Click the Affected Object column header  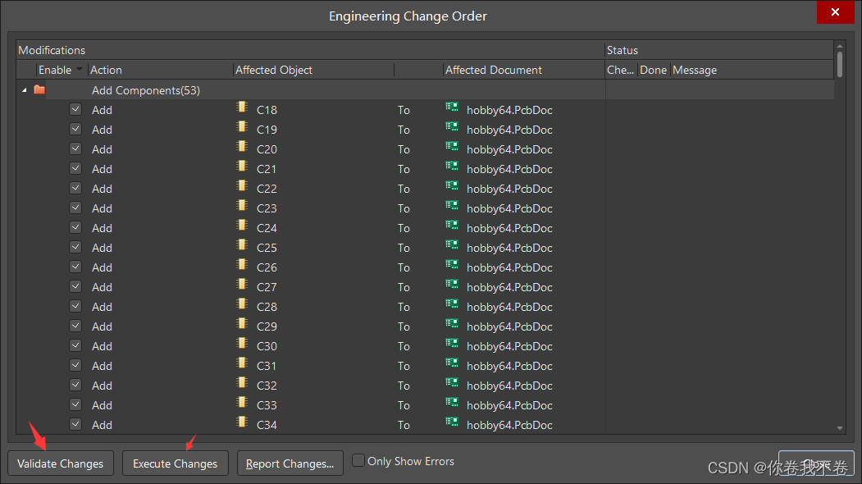point(274,71)
